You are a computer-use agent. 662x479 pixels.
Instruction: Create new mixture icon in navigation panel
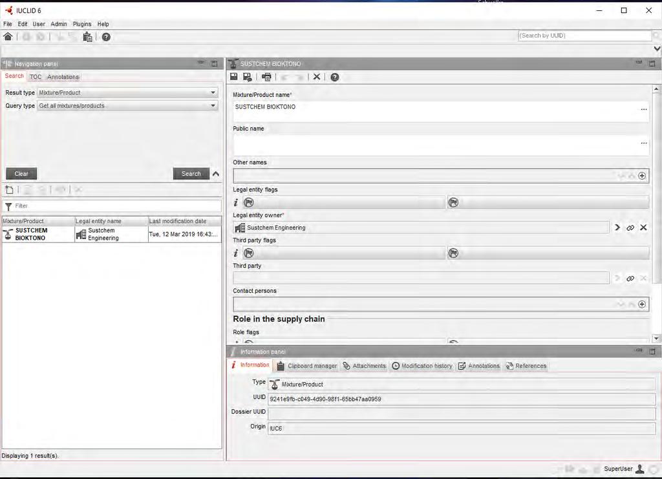[x=9, y=190]
